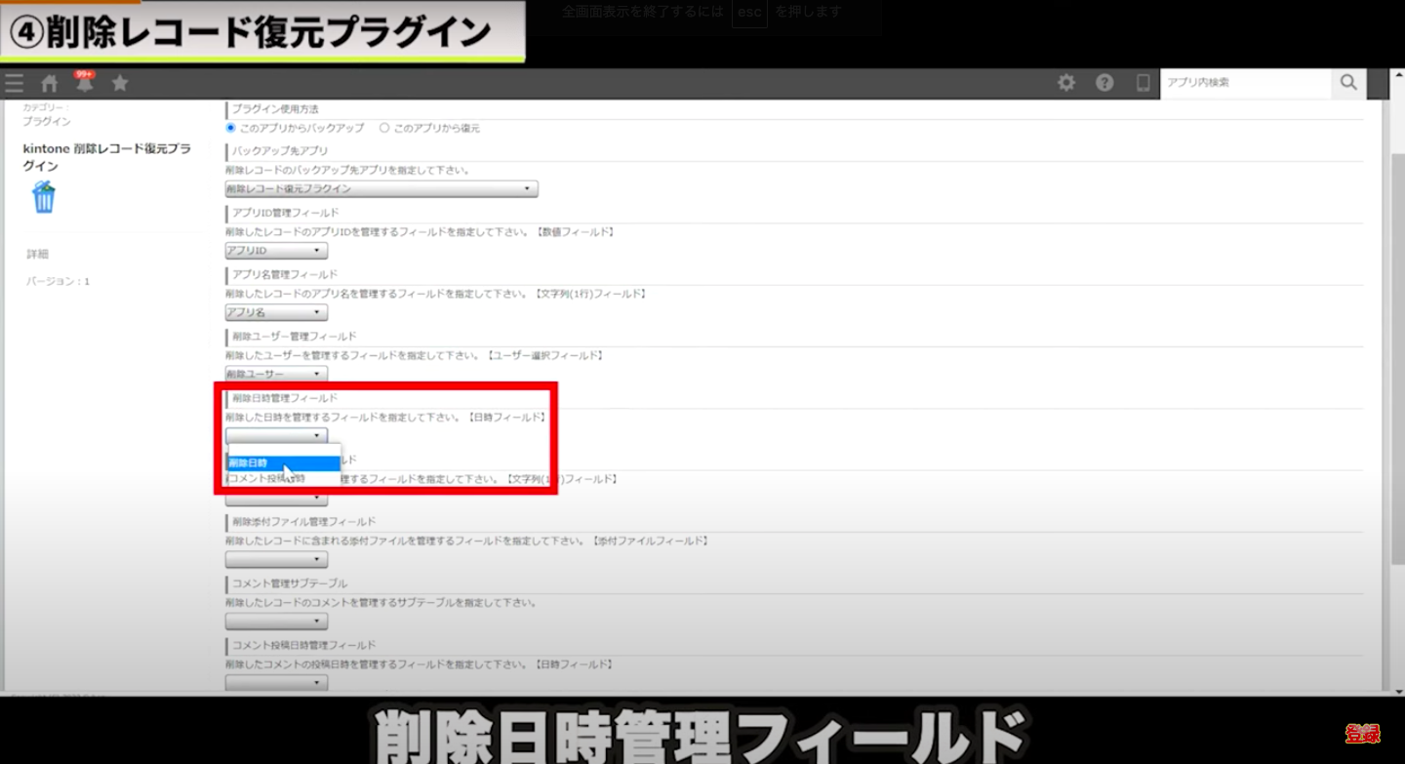Select このアプリからバックアップ radio button
Viewport: 1405px width, 764px height.
231,128
